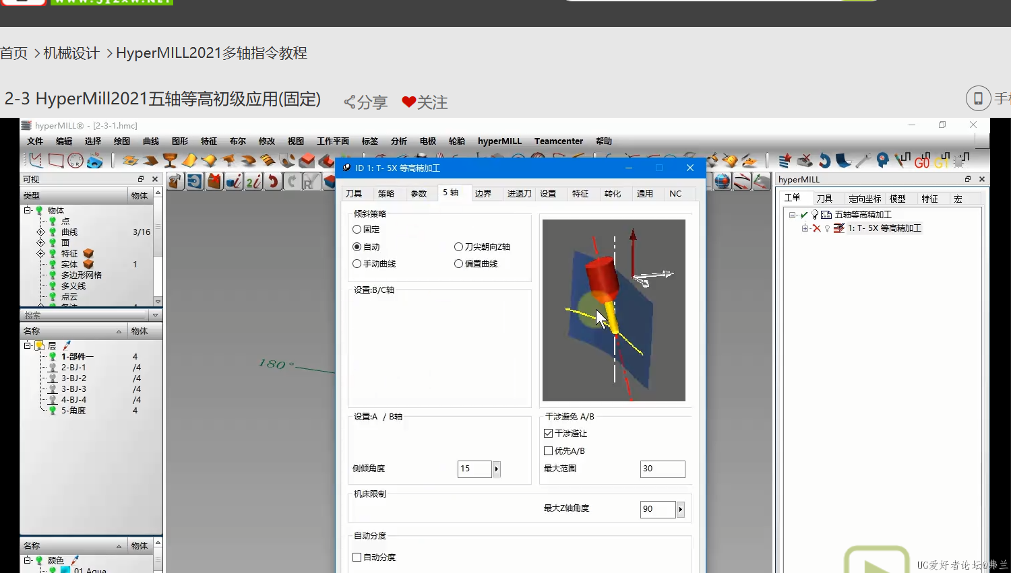Click the 首页 breadcrumb link
The height and width of the screenshot is (573, 1011).
tap(14, 53)
